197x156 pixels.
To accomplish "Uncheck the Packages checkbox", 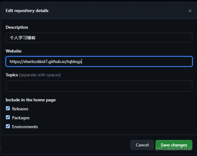I will tap(8, 117).
